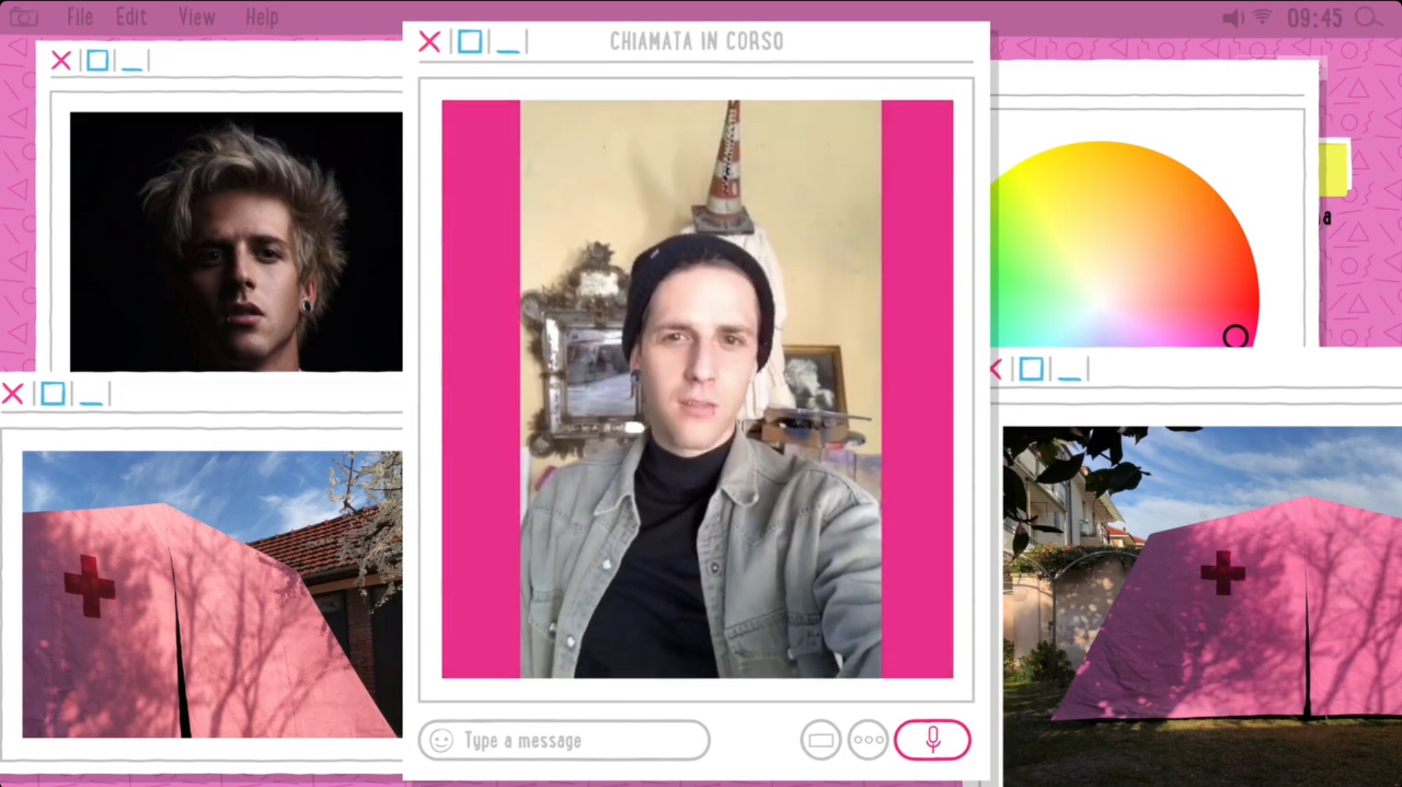The width and height of the screenshot is (1402, 787).
Task: Open the Help menu
Action: click(x=262, y=16)
